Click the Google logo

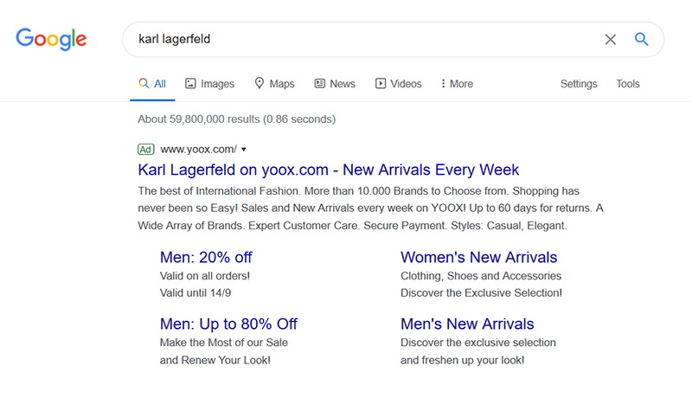pyautogui.click(x=51, y=39)
